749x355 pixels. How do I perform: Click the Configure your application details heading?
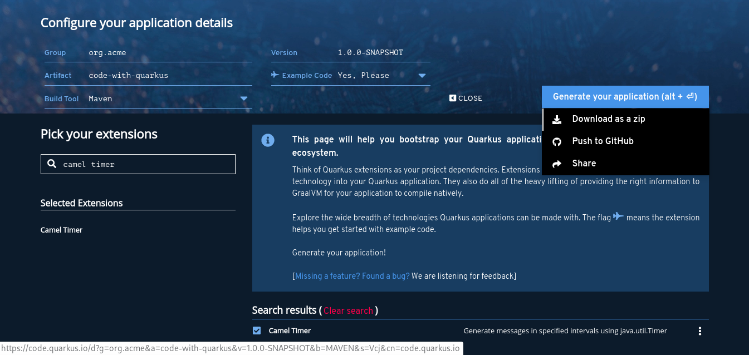136,23
